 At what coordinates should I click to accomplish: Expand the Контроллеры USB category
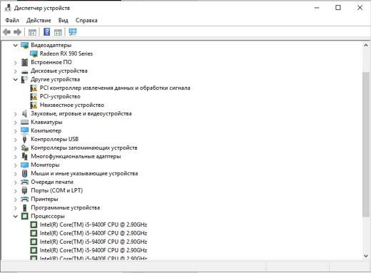16,140
